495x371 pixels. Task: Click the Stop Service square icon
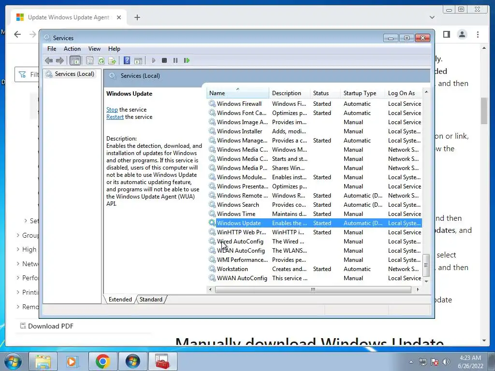click(x=164, y=60)
